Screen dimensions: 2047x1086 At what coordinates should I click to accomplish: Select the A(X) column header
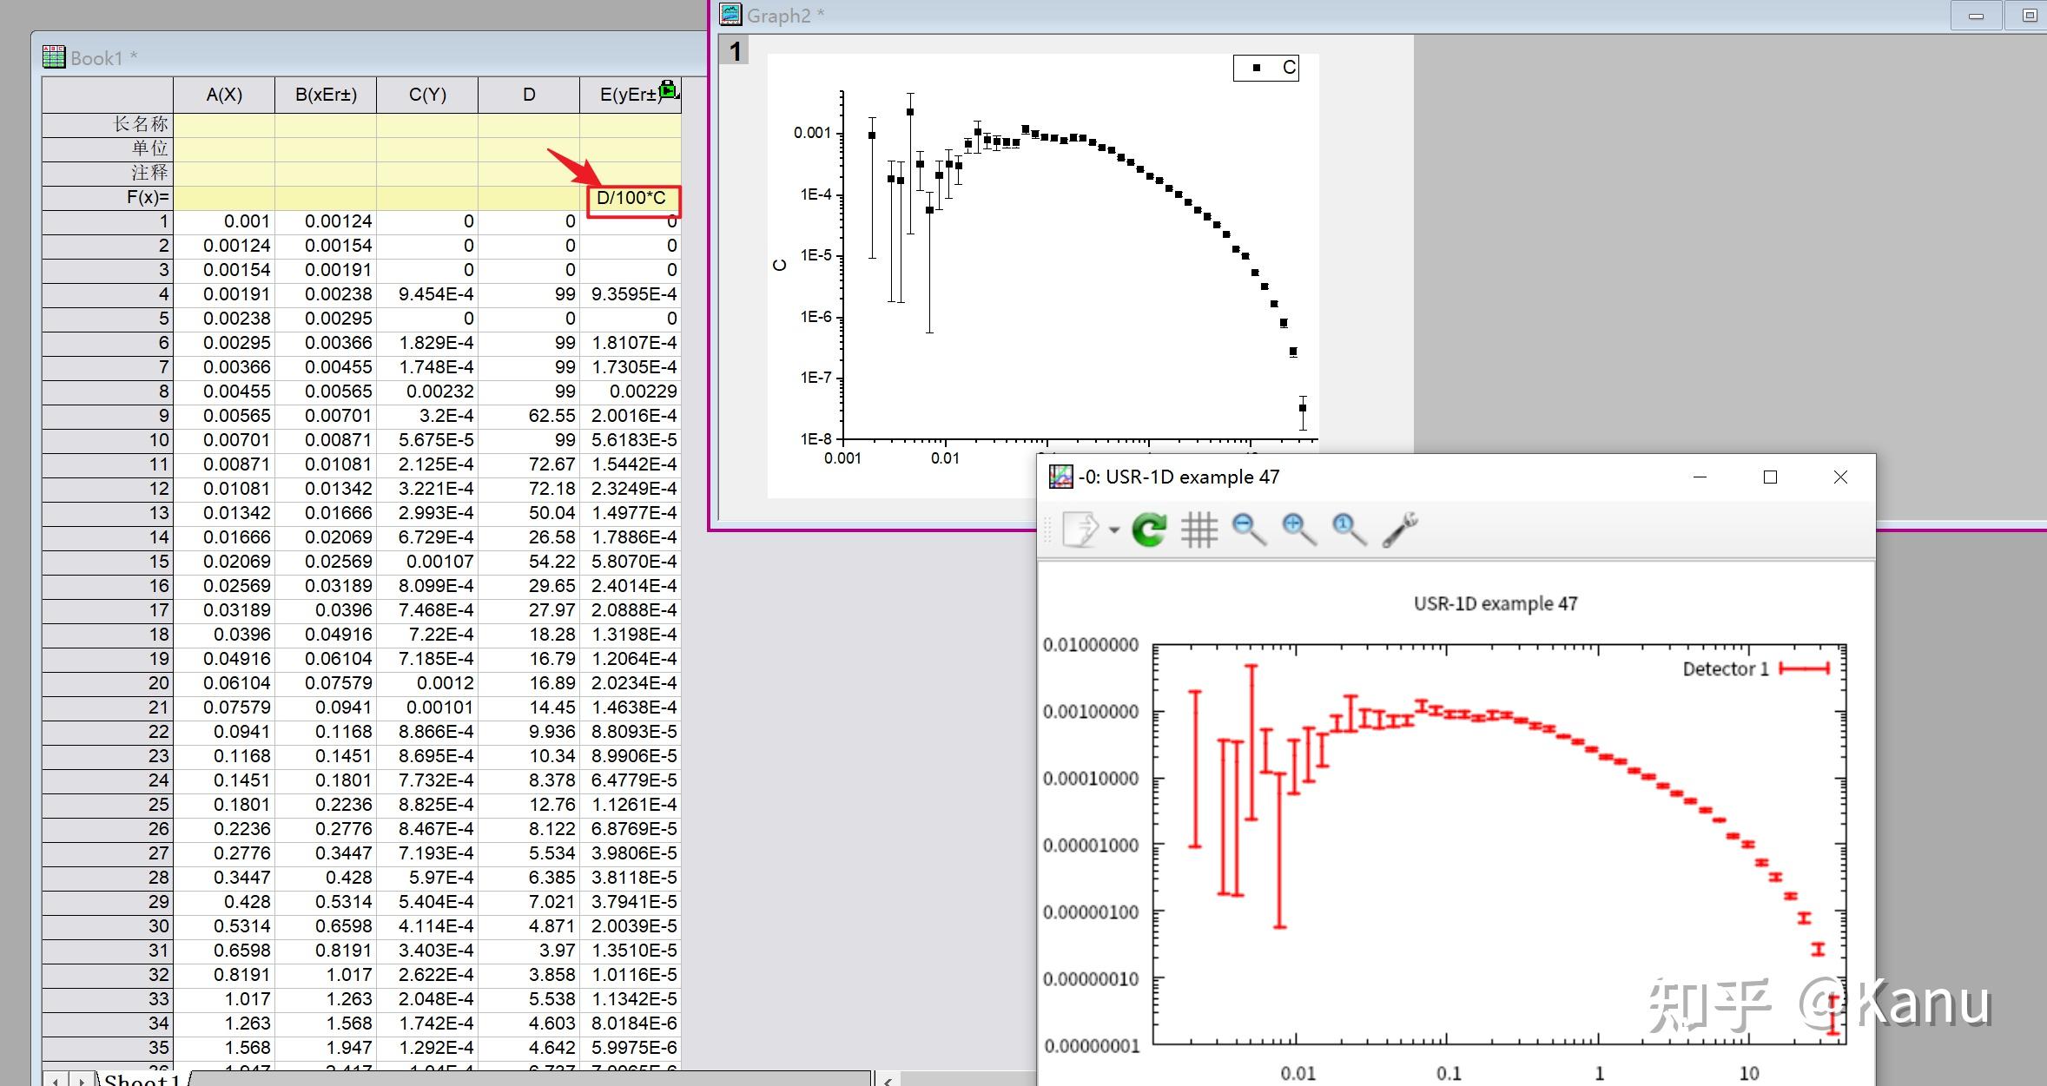point(224,95)
